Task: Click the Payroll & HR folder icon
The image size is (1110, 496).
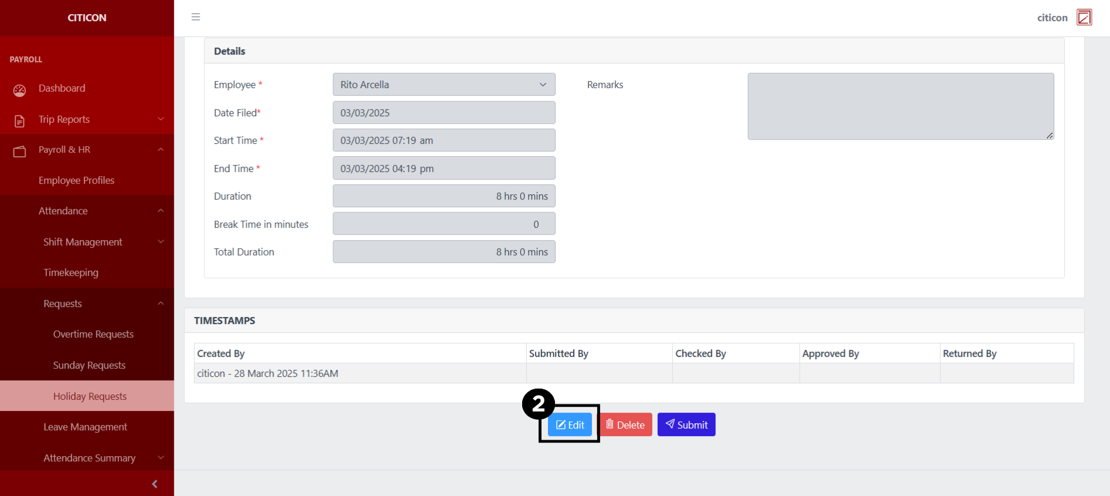Action: pos(19,151)
